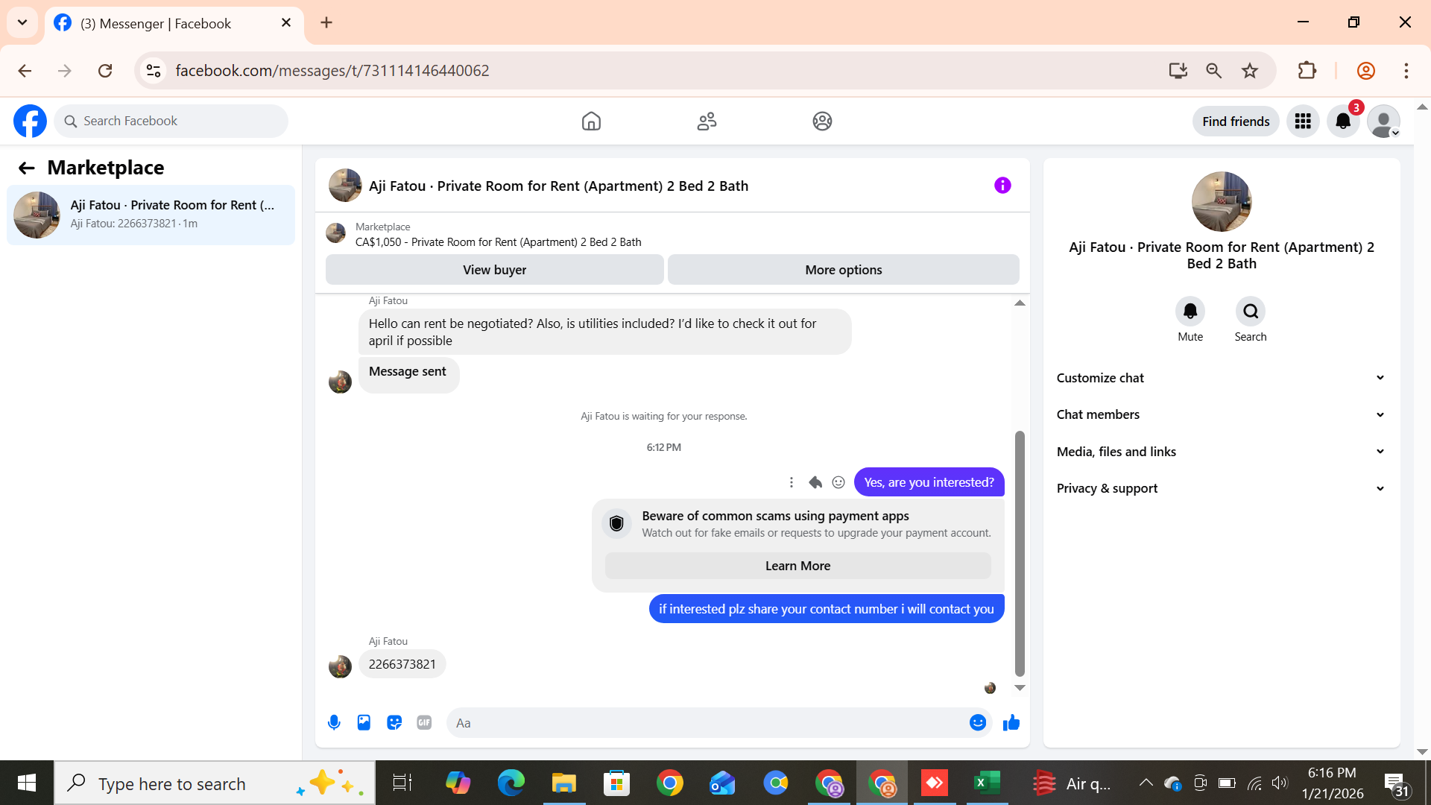Open emoji picker in message box
Viewport: 1431px width, 805px height.
point(978,722)
